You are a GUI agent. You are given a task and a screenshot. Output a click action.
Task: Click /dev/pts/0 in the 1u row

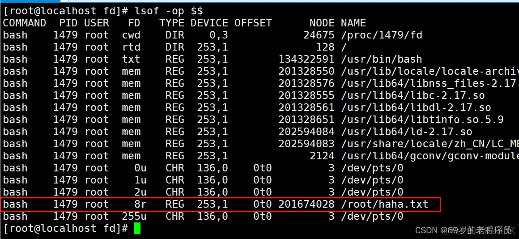coord(372,180)
